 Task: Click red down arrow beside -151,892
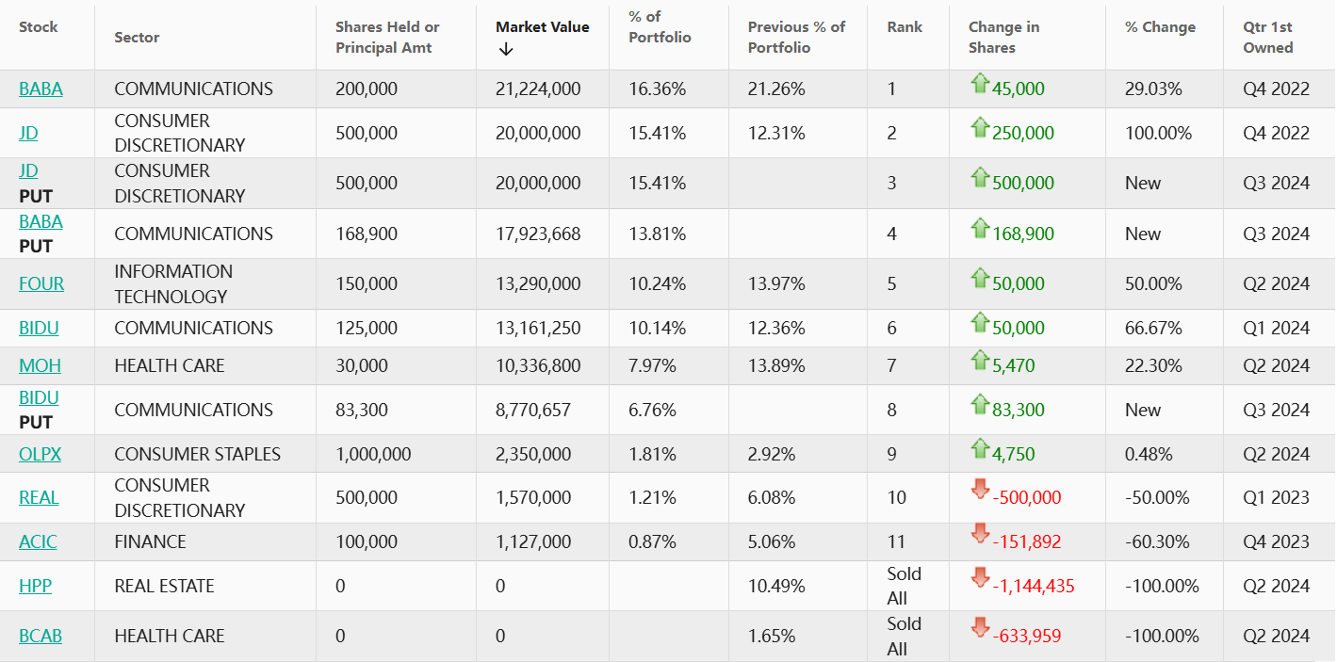point(980,534)
